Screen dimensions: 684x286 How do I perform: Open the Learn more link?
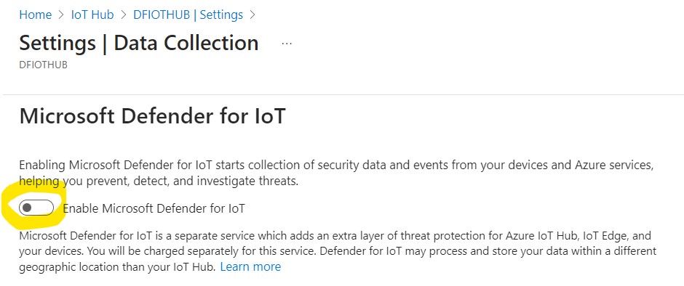pyautogui.click(x=250, y=266)
